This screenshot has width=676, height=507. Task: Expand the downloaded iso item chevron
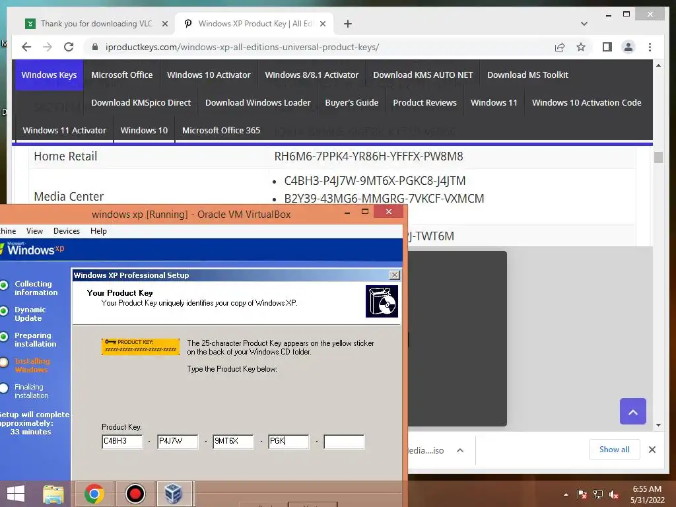[460, 450]
